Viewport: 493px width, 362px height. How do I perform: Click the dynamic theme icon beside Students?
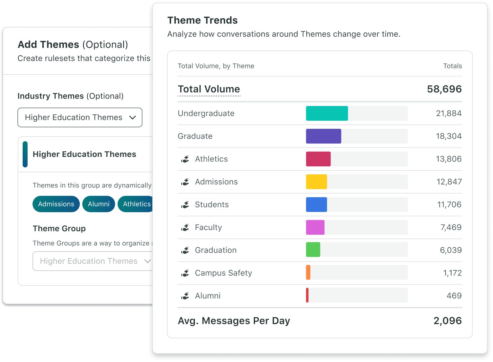[x=185, y=204]
